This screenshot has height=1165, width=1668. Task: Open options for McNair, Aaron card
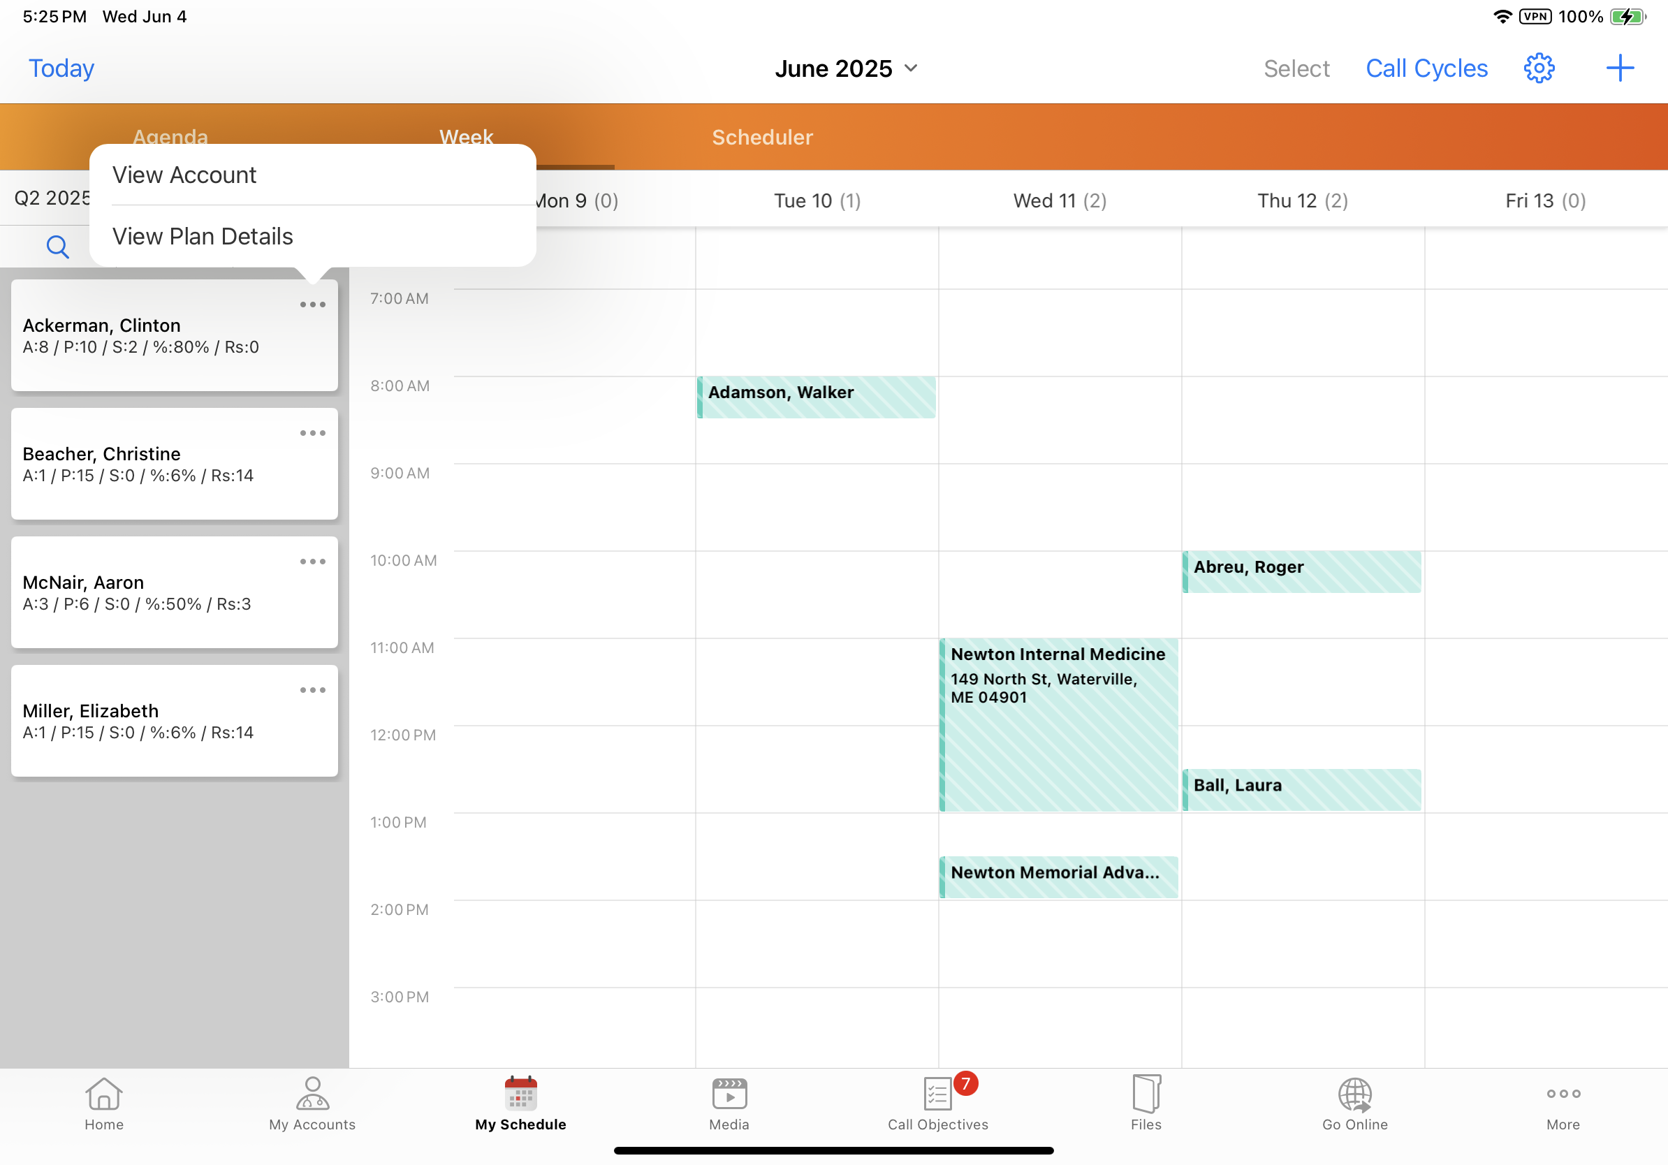click(312, 562)
